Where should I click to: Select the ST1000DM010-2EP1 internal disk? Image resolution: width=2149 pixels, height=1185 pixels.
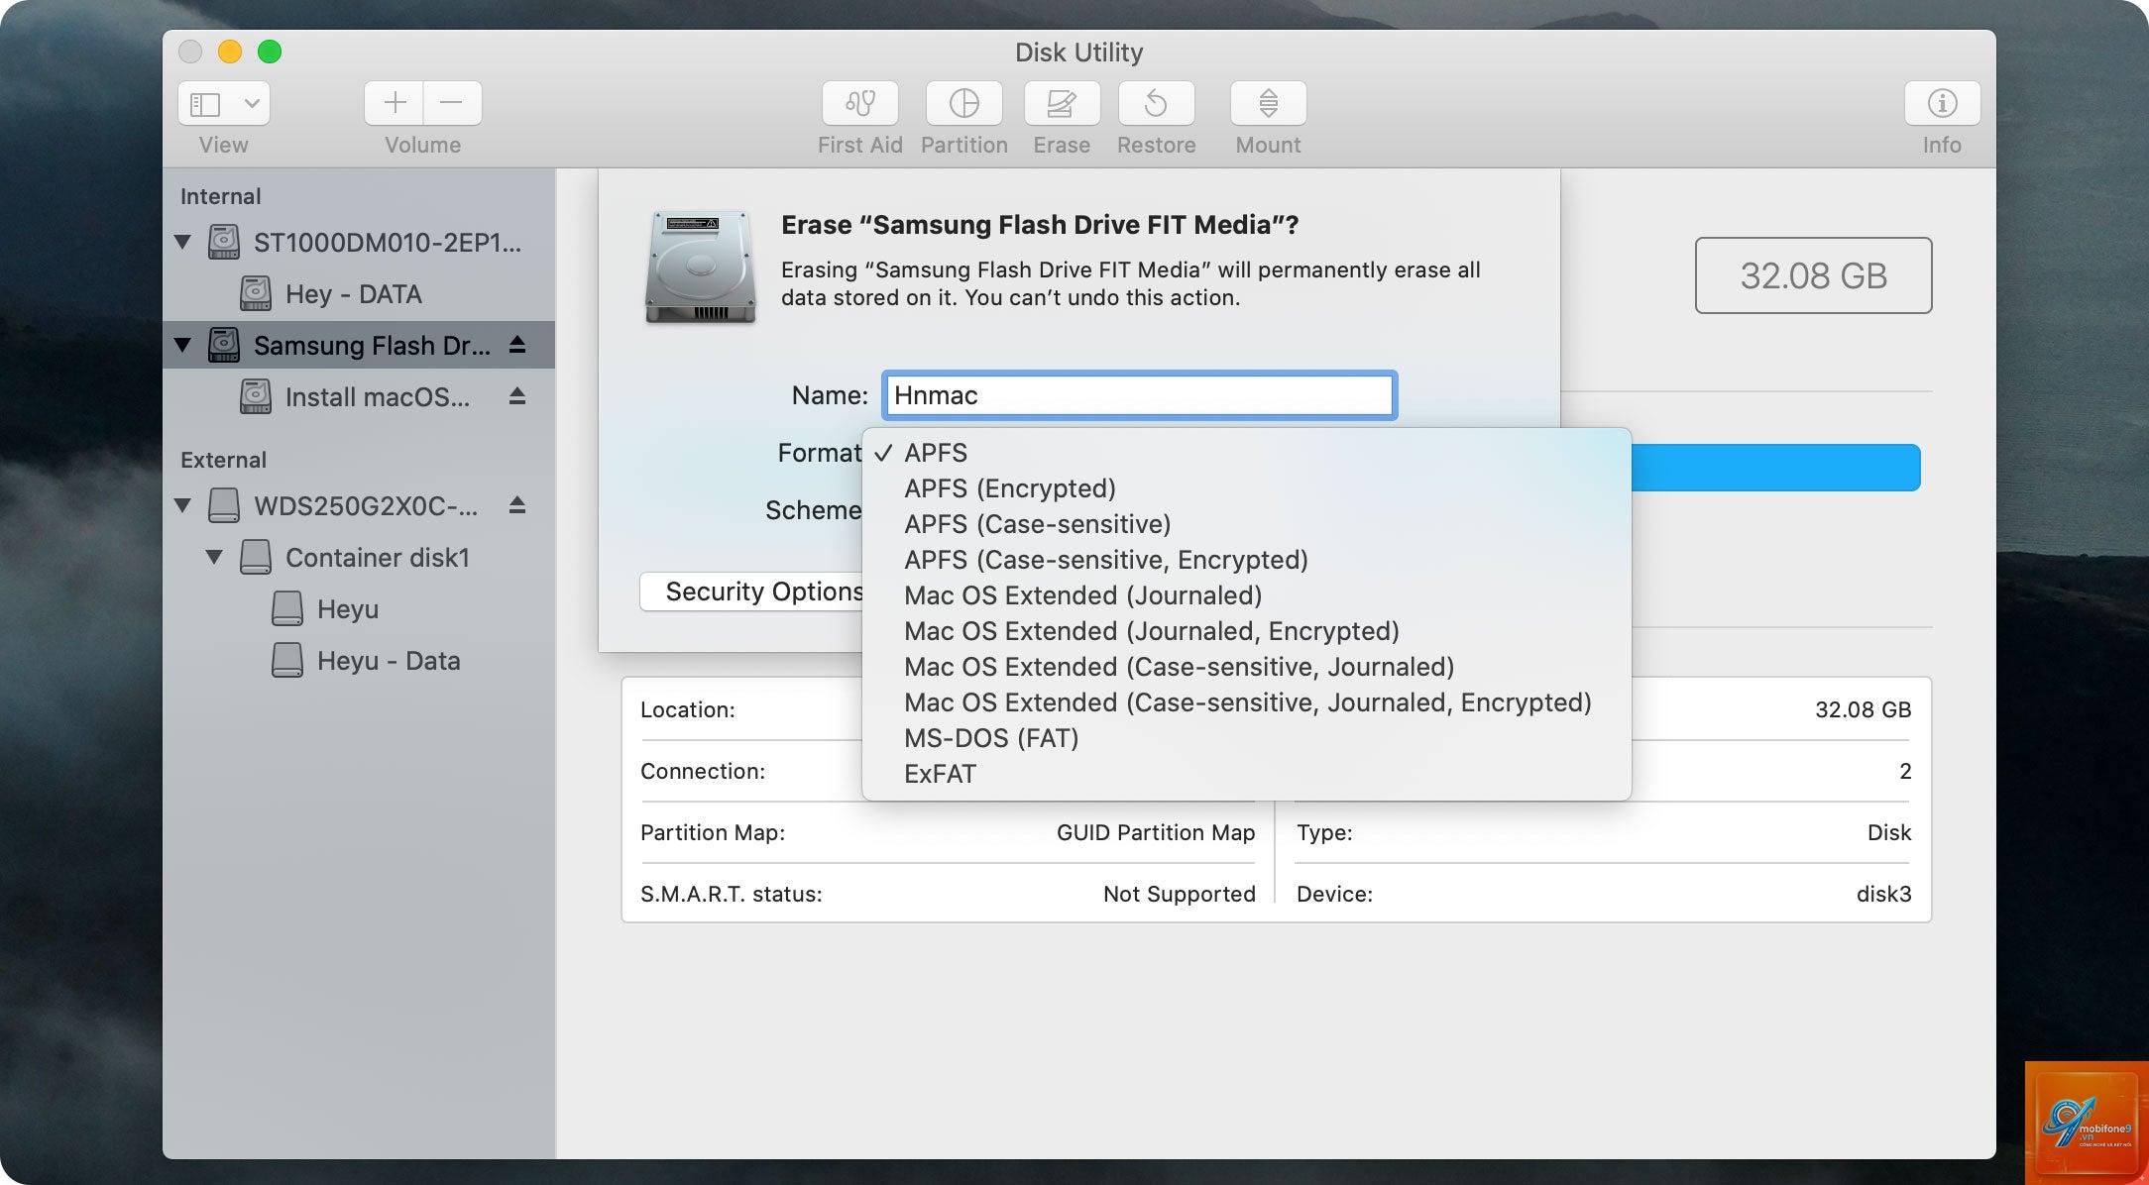point(358,242)
